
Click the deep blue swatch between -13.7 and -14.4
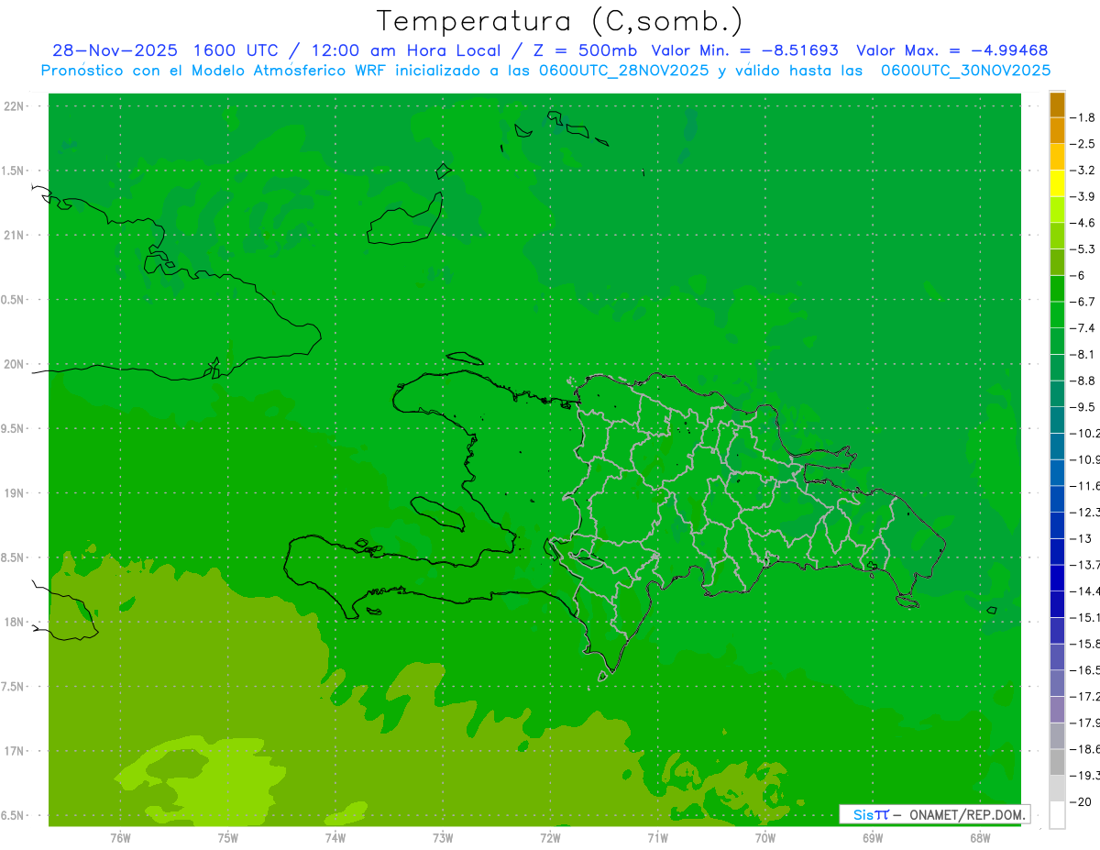point(1057,578)
